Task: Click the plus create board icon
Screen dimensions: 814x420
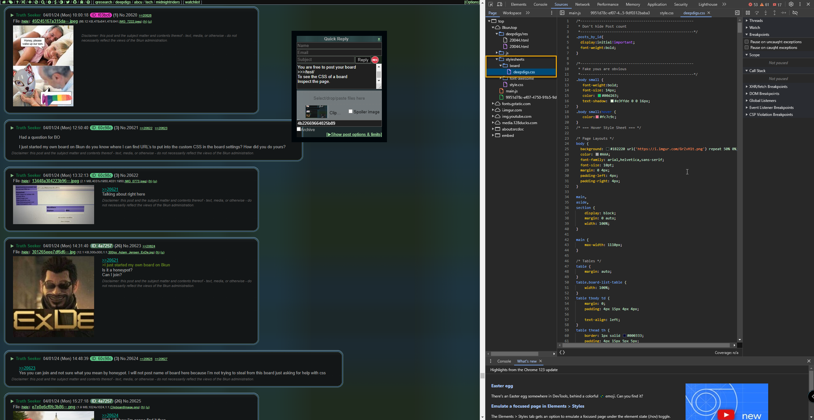Action: (x=30, y=2)
